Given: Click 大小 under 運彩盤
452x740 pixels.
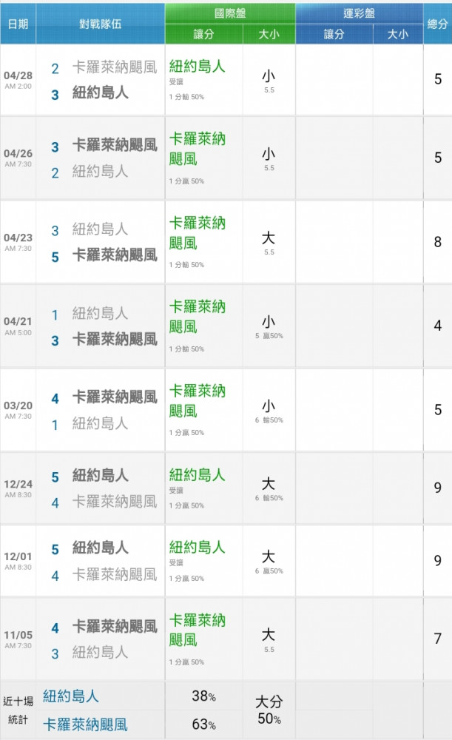Looking at the screenshot, I should 398,34.
